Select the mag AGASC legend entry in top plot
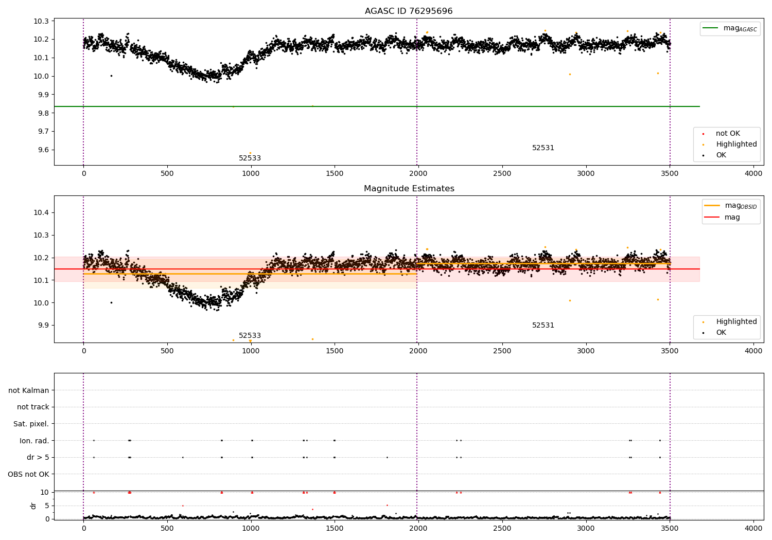The height and width of the screenshot is (540, 772). [730, 29]
